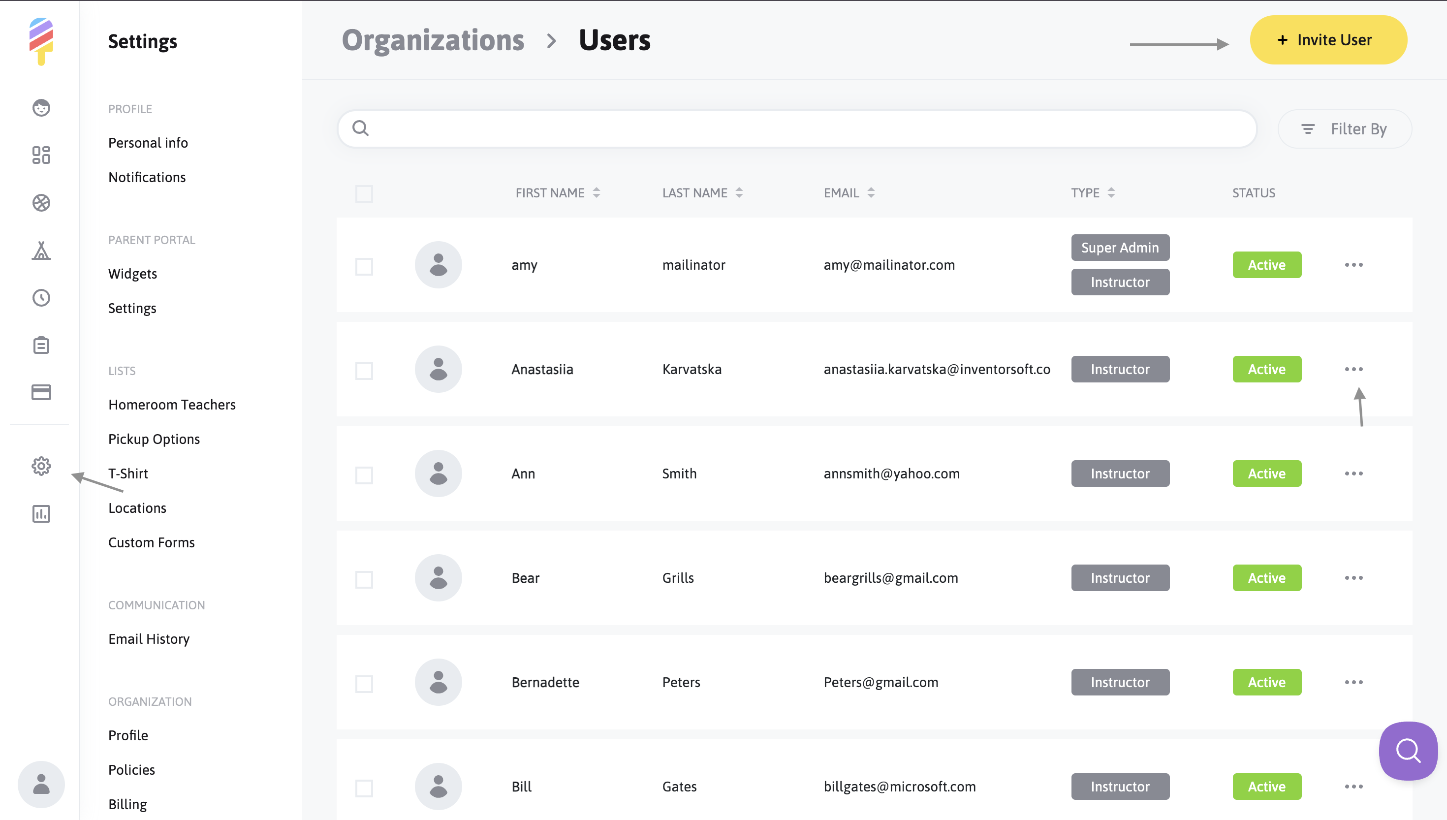Select the checkbox for amy mailinator
Viewport: 1447px width, 820px height.
pos(364,266)
